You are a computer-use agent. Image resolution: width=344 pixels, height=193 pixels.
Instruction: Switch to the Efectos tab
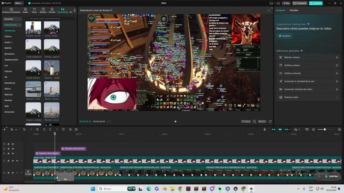(x=52, y=10)
